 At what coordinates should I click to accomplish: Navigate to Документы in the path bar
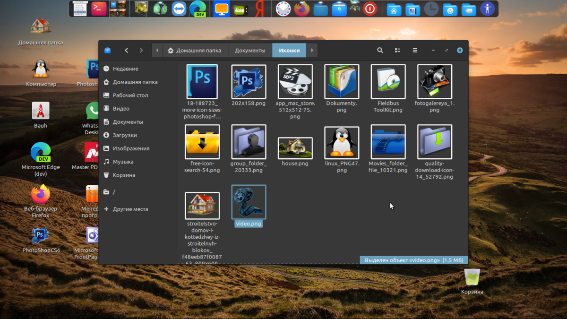(x=250, y=51)
